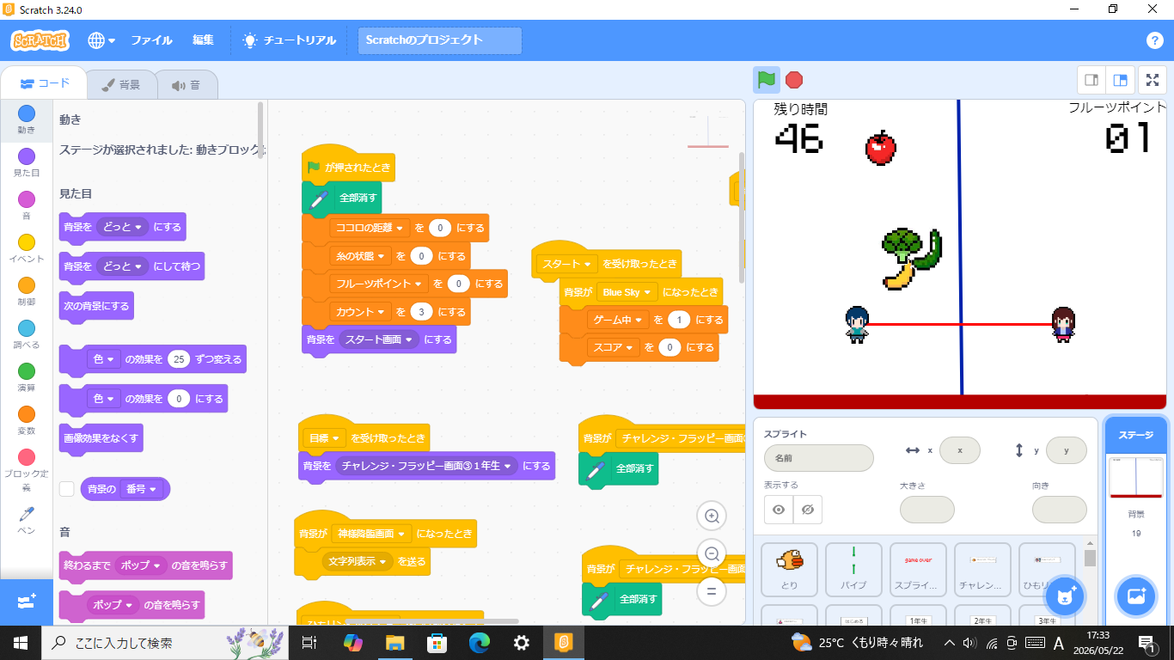Select the とり sprite thumbnail
This screenshot has width=1174, height=660.
click(x=789, y=568)
